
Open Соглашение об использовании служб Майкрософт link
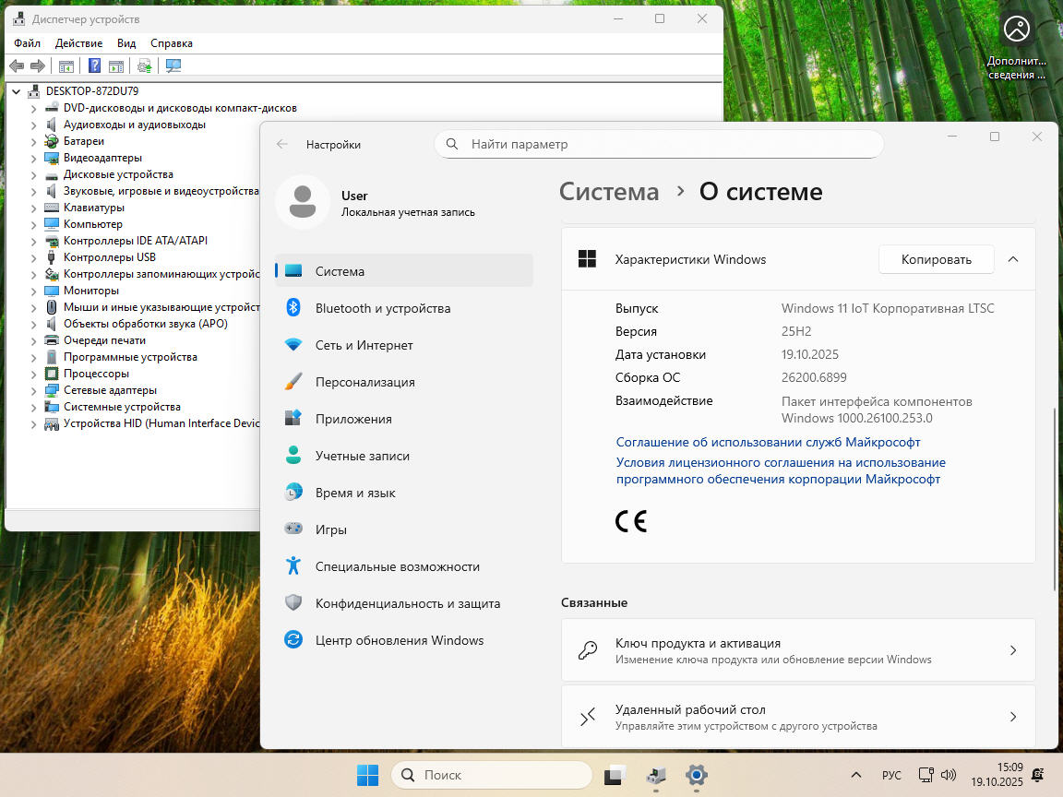point(768,442)
